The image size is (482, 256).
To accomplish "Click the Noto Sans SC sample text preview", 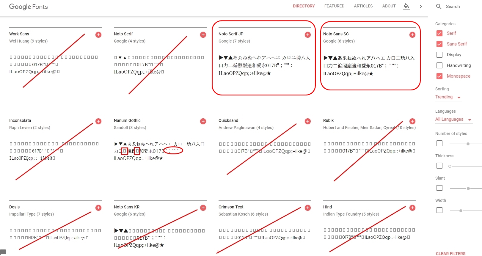I will [x=369, y=66].
